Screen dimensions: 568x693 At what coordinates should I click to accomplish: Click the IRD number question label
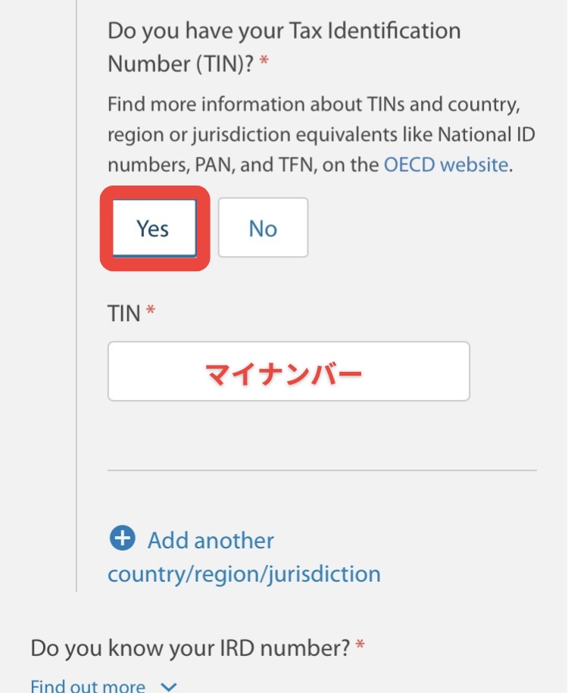190,648
